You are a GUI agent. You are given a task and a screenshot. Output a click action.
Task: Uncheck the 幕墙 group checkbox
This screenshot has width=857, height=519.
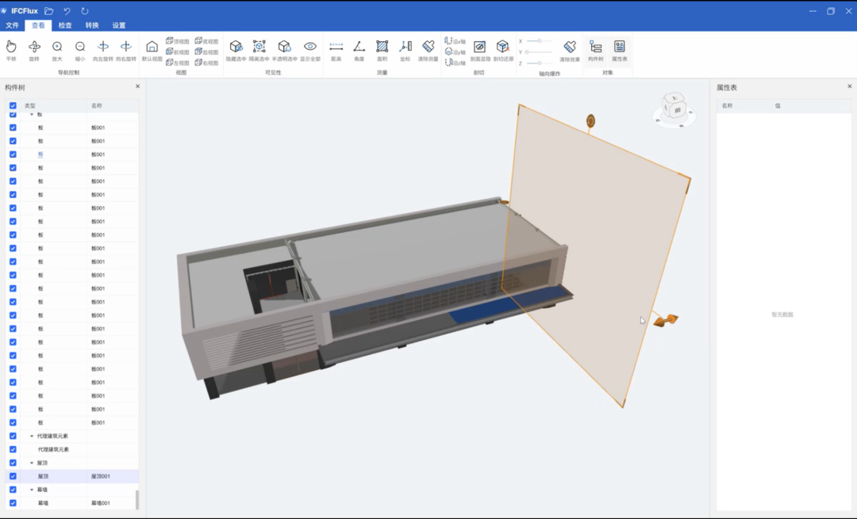pyautogui.click(x=13, y=490)
